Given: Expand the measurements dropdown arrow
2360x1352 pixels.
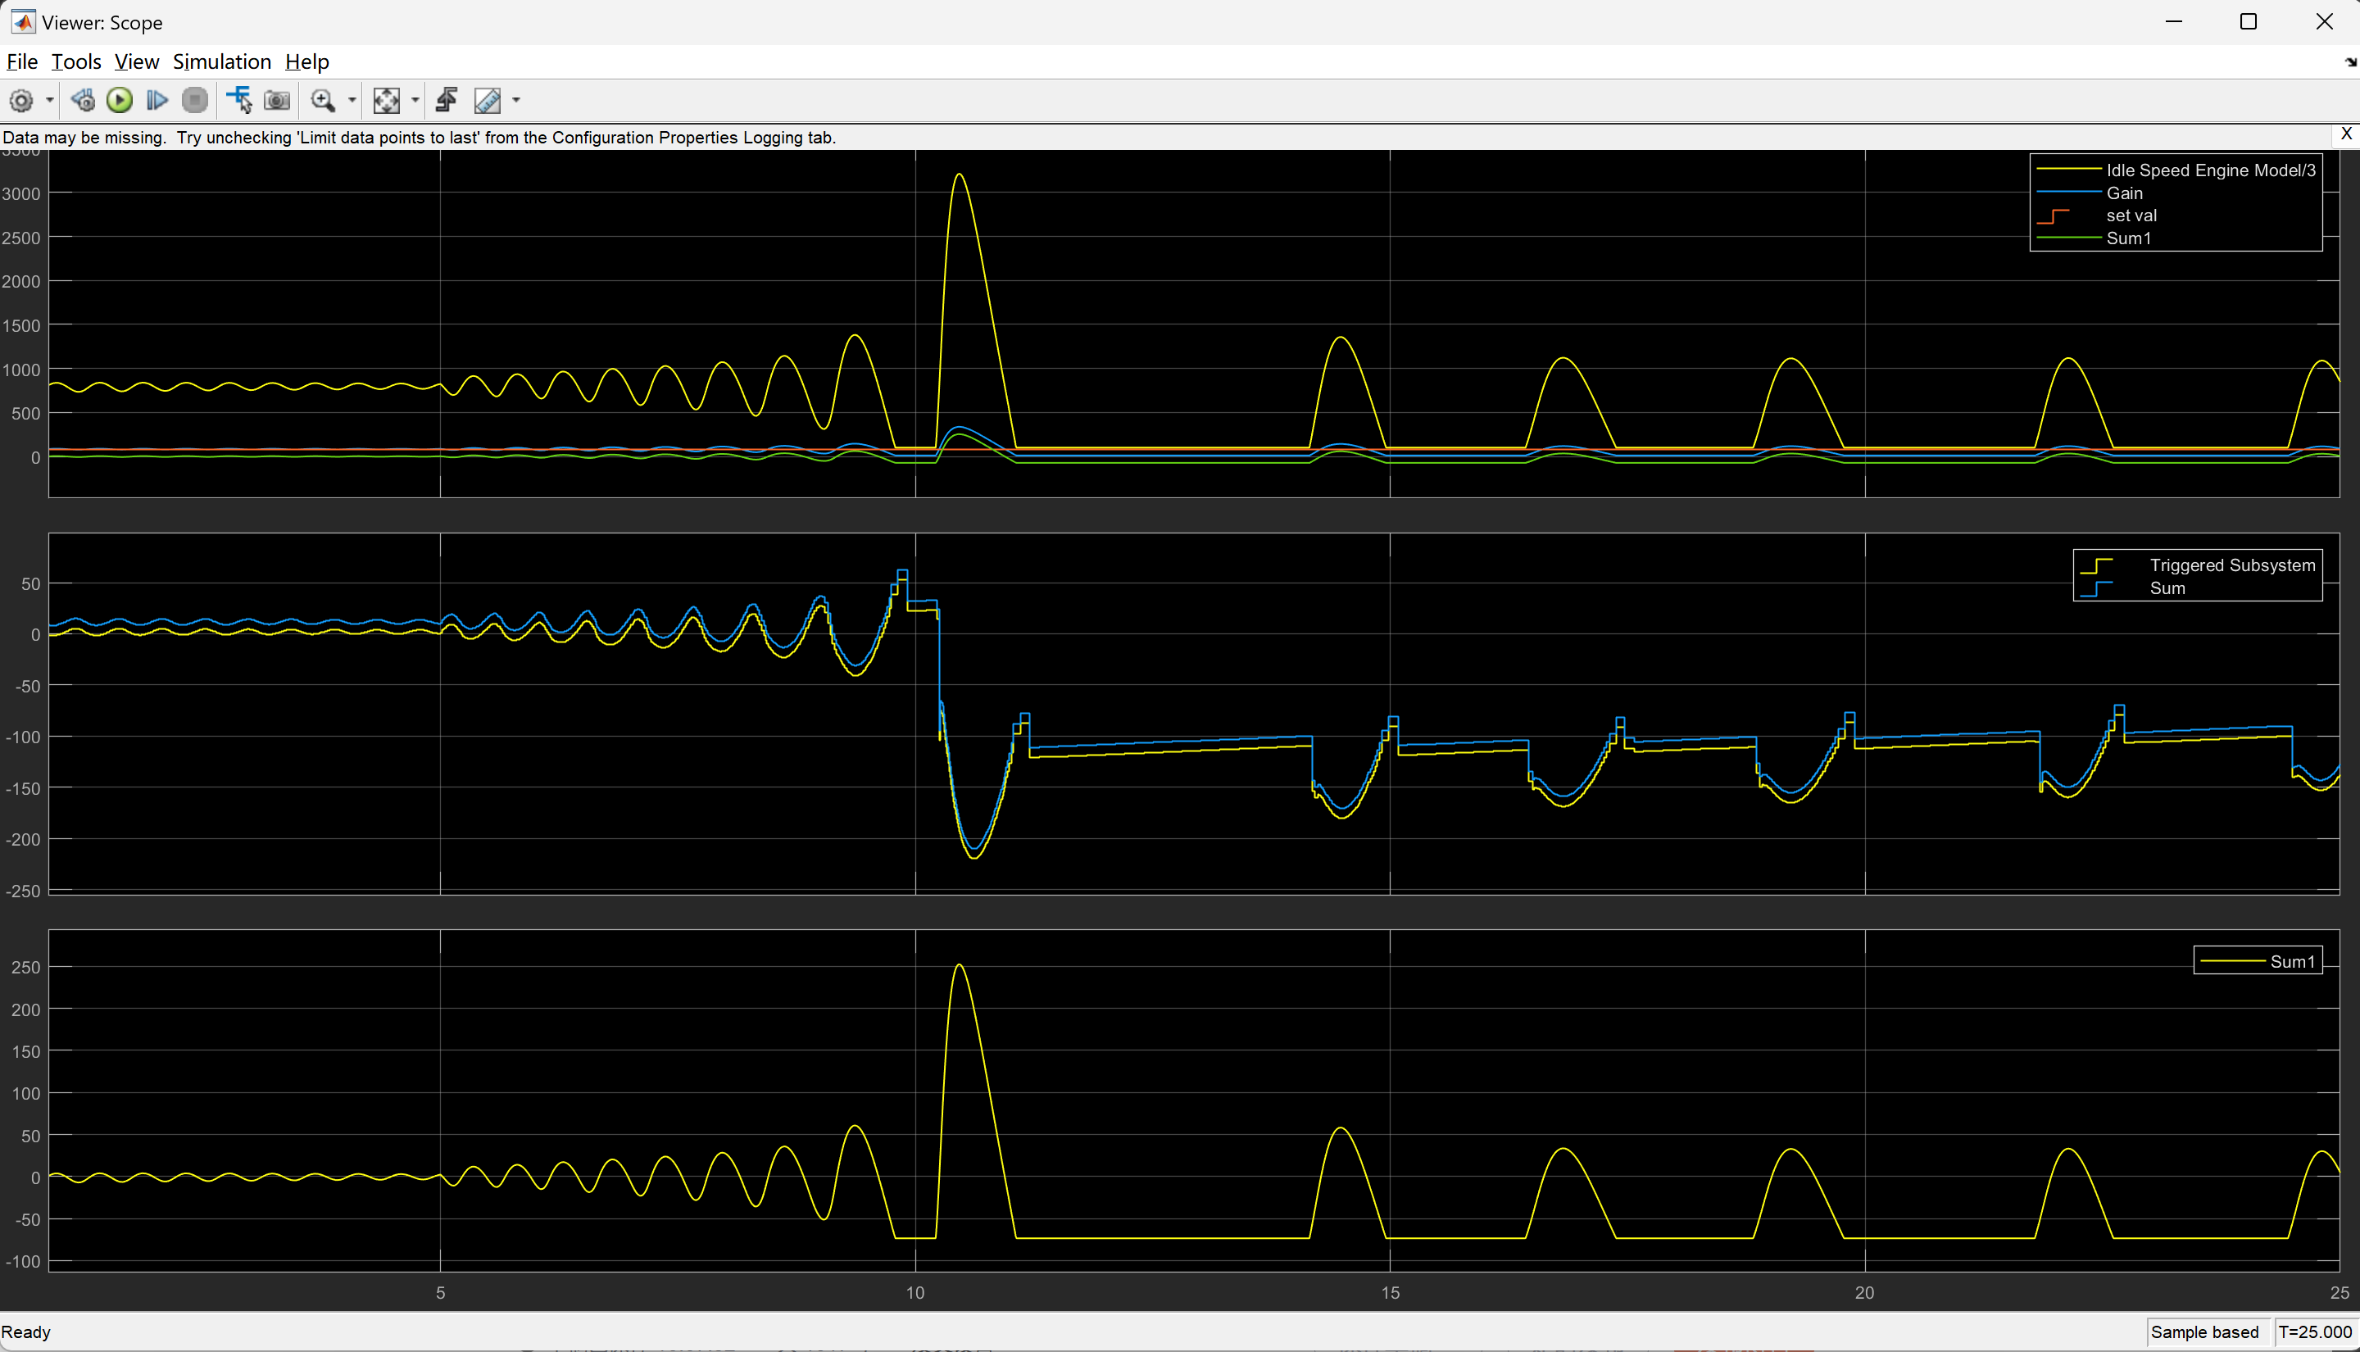Looking at the screenshot, I should [x=516, y=100].
